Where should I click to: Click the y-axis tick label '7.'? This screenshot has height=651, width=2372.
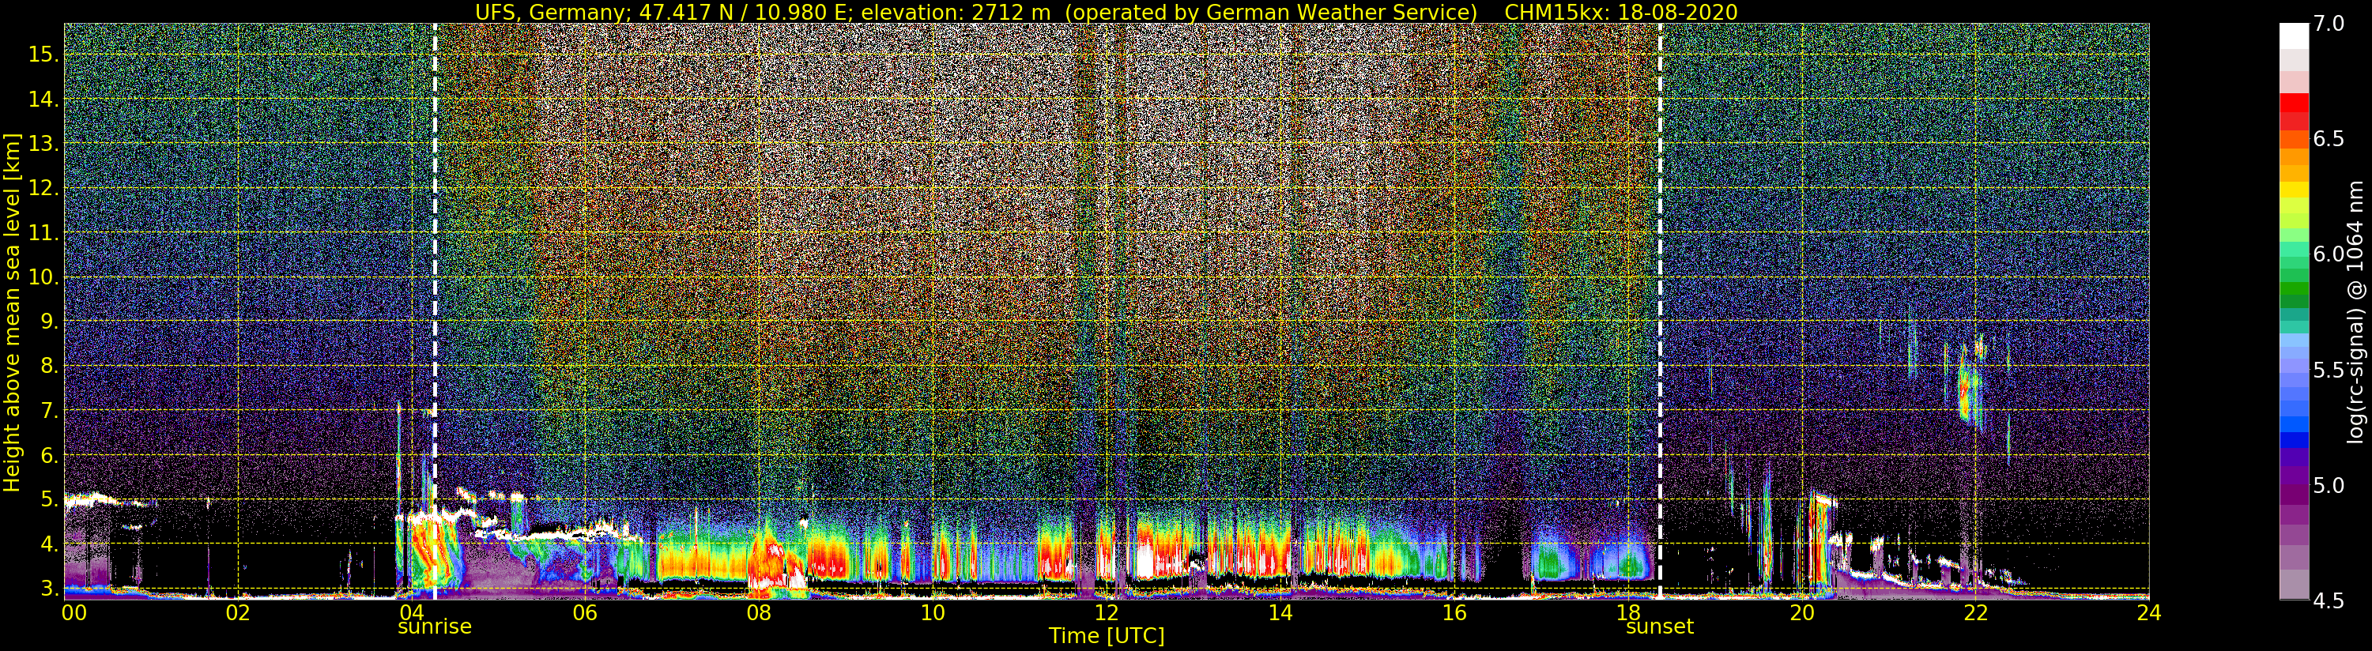click(x=49, y=411)
